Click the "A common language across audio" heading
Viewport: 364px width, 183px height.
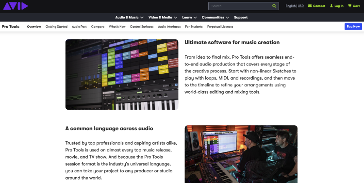109,128
